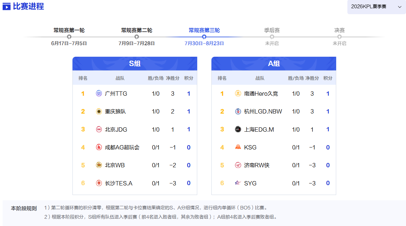
Task: Click the 本阶段规则 label
Action: tap(24, 208)
